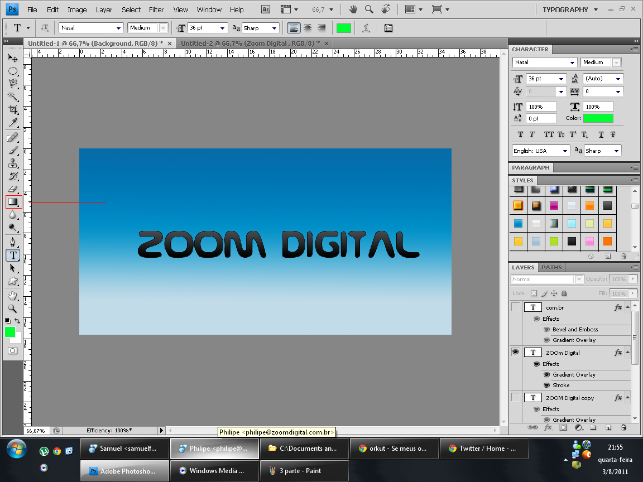Viewport: 643px width, 482px height.
Task: Select the History Brush tool
Action: click(13, 176)
